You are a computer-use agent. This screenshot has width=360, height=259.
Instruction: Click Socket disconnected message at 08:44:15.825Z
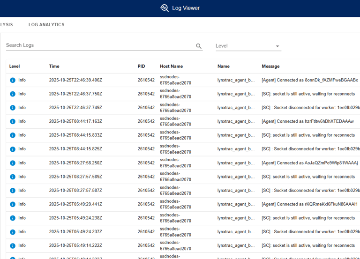point(311,149)
